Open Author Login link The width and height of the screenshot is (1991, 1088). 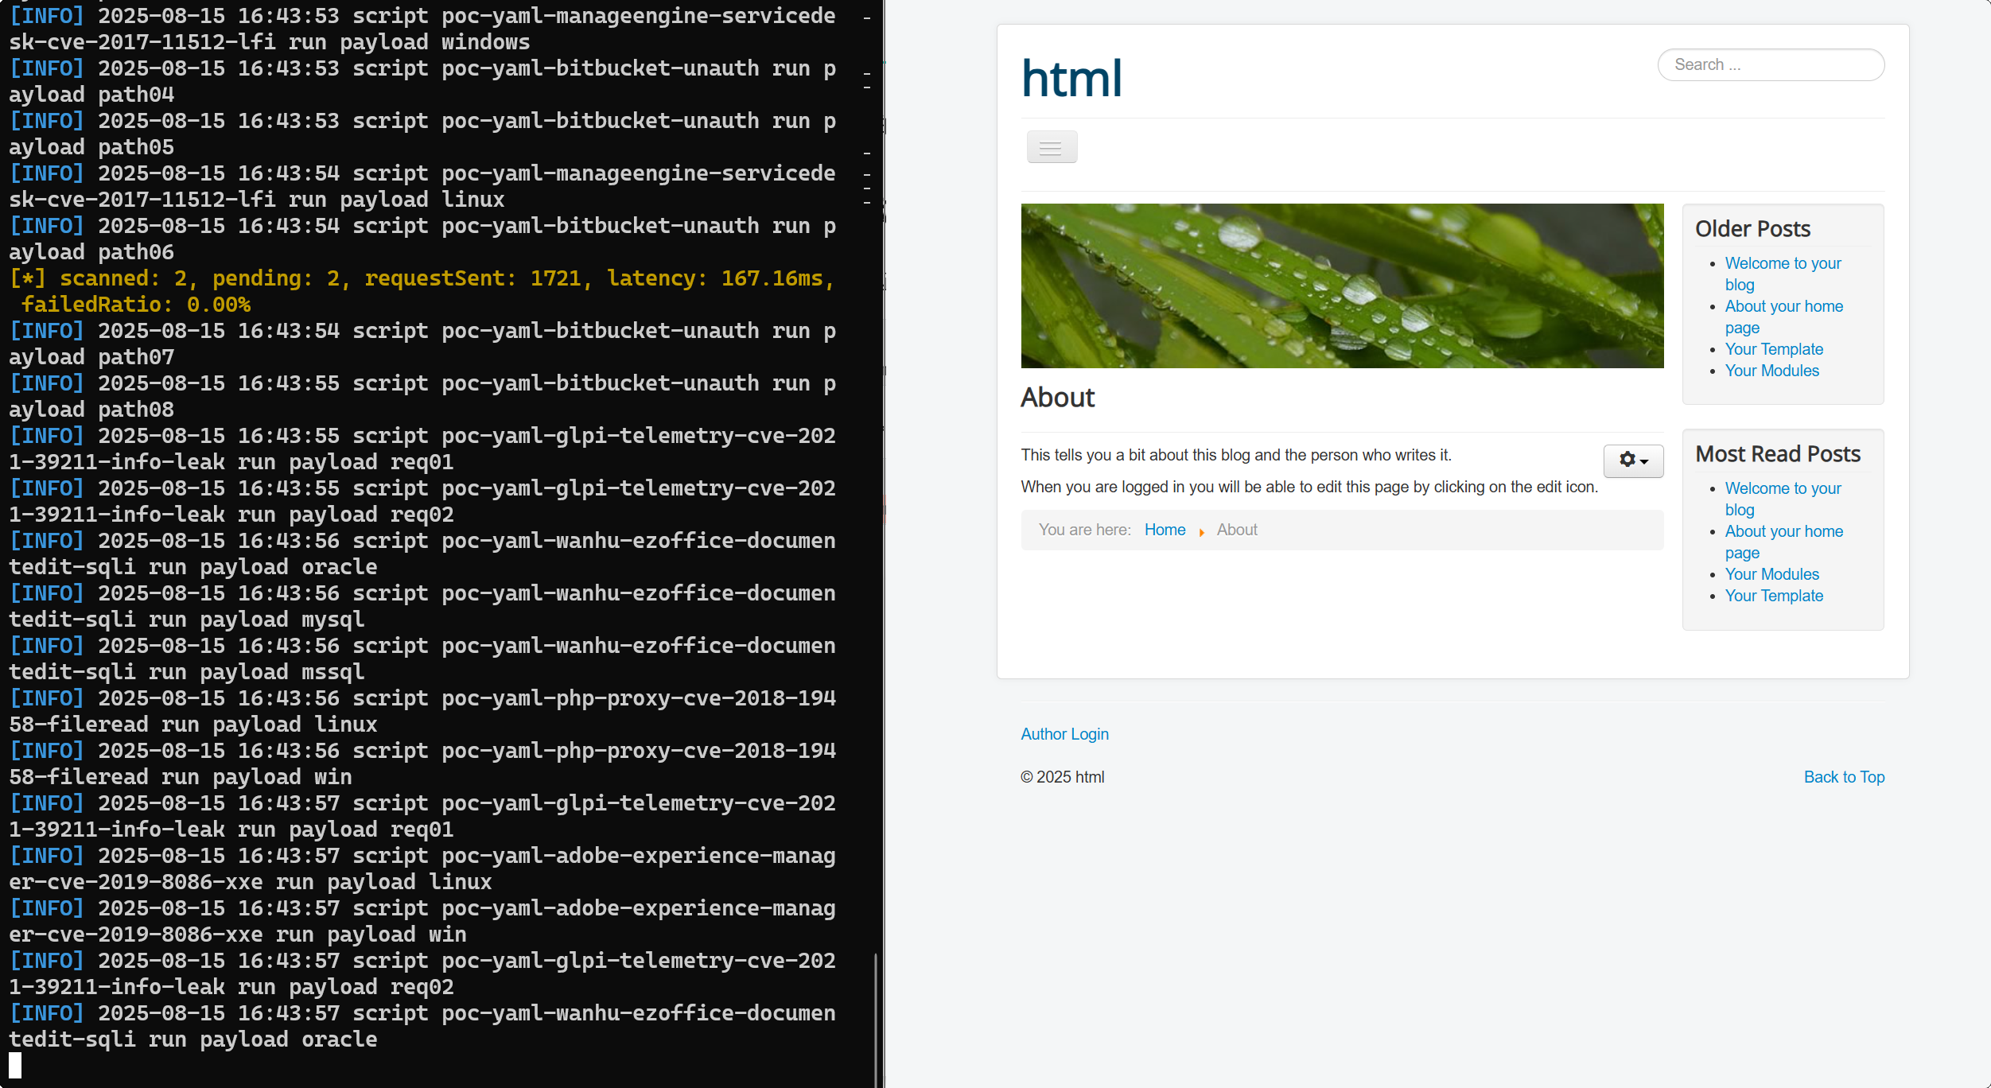click(1064, 734)
